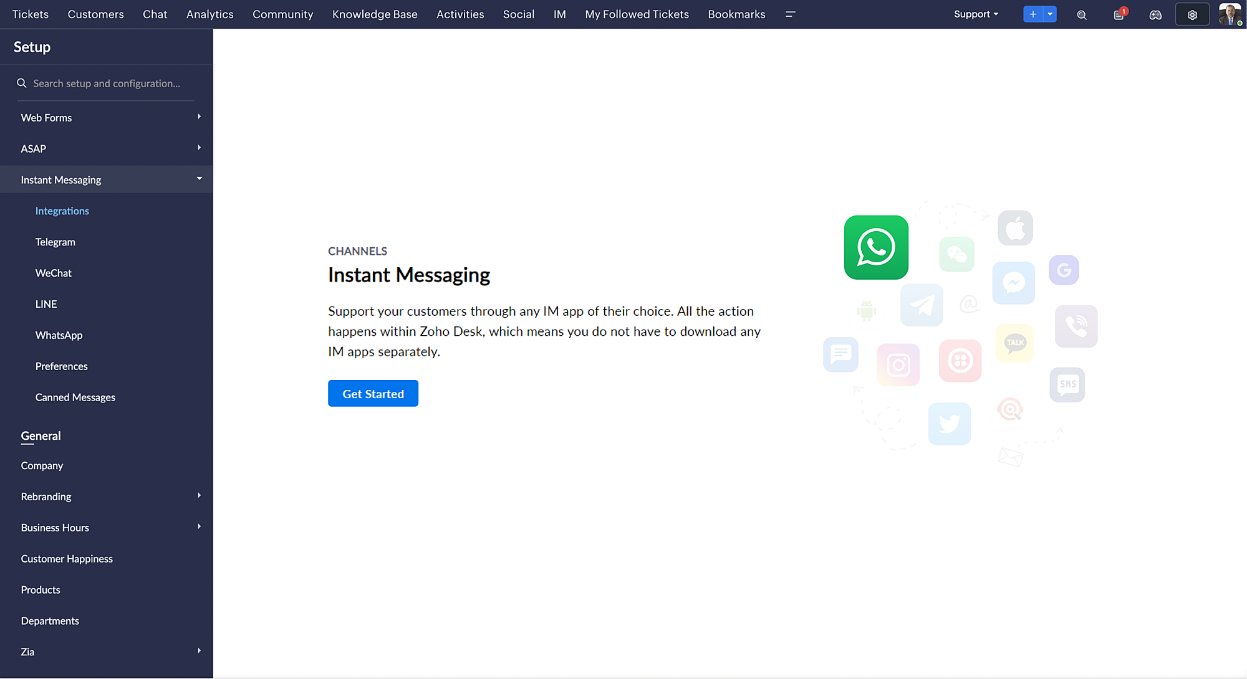Screen dimensions: 1247x679
Task: Click the WhatsApp logo illustration
Action: [876, 247]
